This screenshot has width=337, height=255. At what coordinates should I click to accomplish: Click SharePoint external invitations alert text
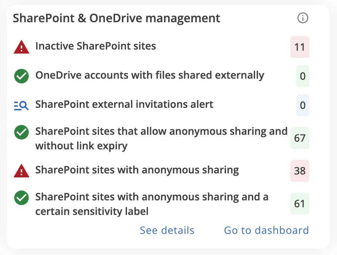[124, 104]
